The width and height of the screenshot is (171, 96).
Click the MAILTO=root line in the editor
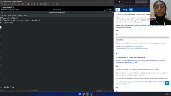[6, 23]
